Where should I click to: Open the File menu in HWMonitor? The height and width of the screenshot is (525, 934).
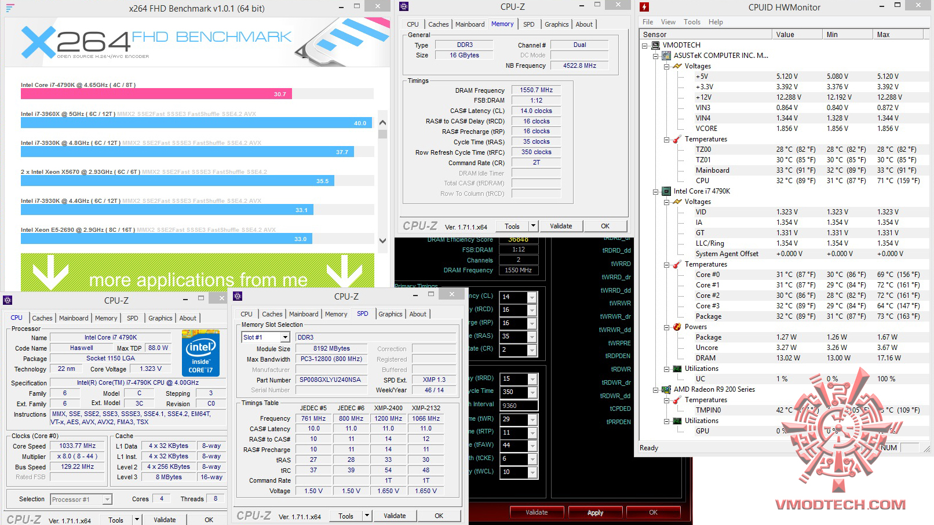coord(648,22)
